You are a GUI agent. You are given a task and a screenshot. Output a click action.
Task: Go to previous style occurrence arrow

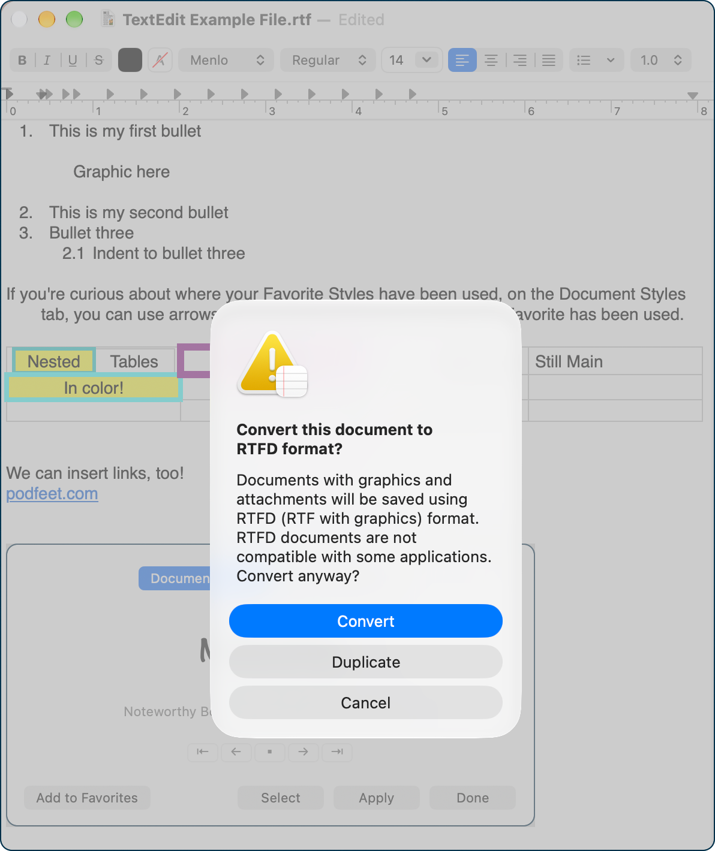click(236, 752)
